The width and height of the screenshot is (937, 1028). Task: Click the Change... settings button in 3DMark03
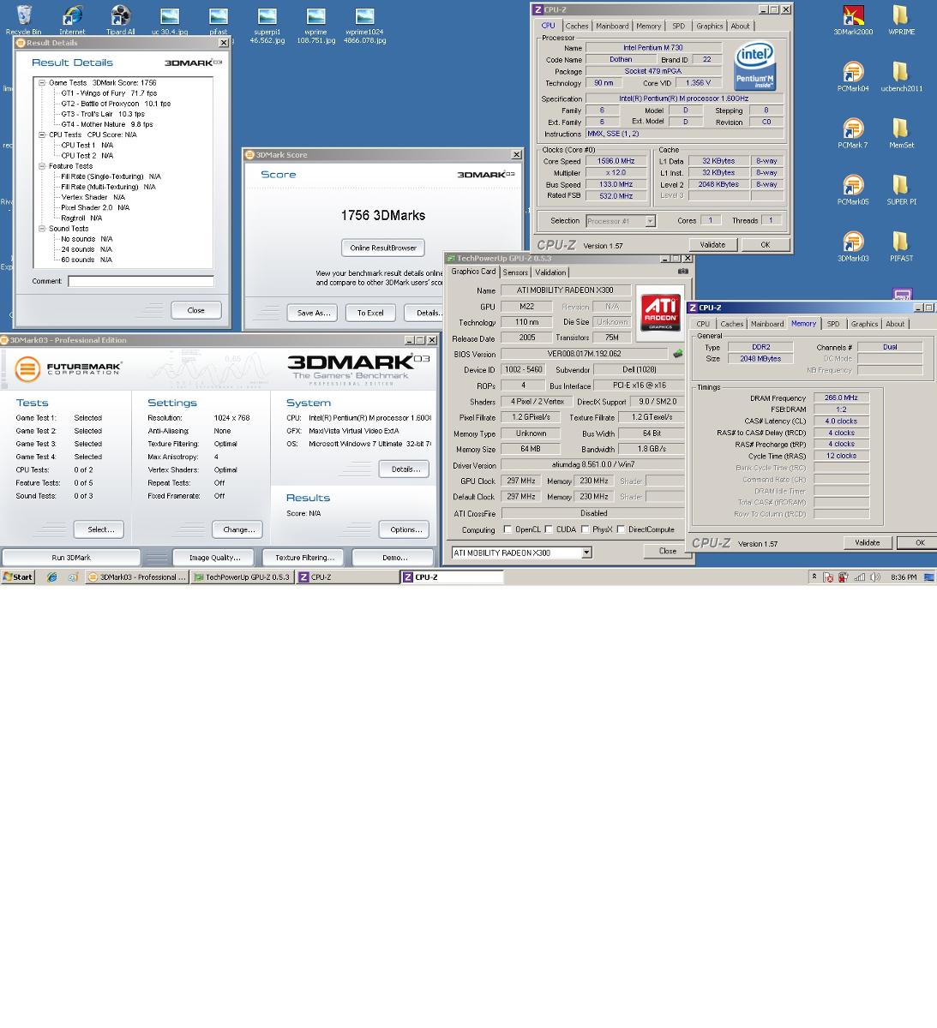click(x=237, y=529)
